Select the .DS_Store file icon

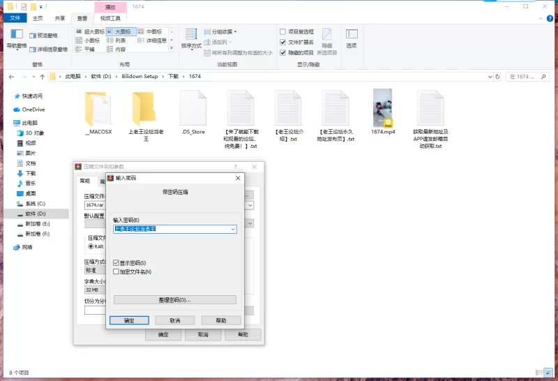[193, 108]
